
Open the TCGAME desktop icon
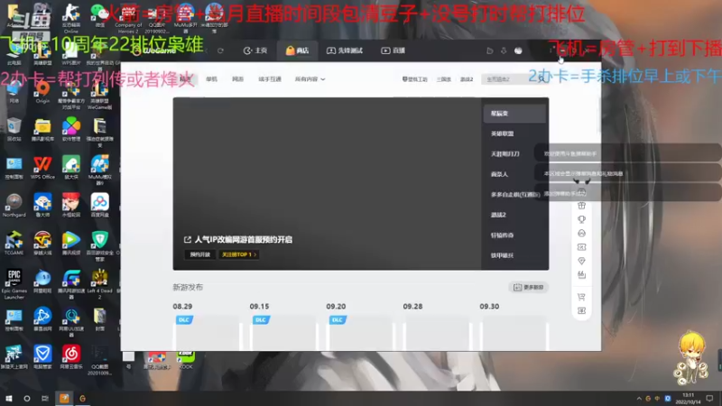(x=14, y=244)
